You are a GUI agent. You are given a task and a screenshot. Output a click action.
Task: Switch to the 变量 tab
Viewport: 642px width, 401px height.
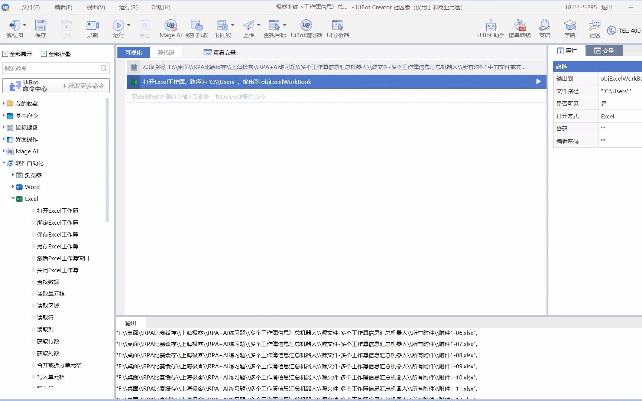tap(604, 50)
